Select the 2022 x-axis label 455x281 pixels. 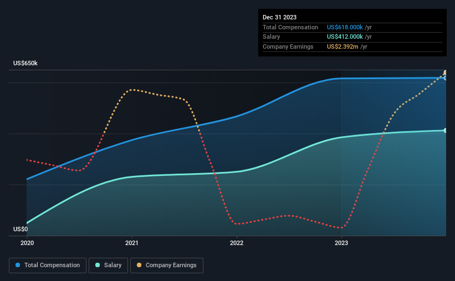[x=237, y=243]
